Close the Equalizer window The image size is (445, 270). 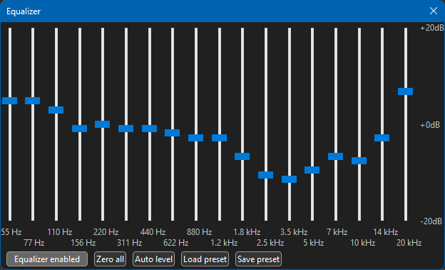click(434, 11)
